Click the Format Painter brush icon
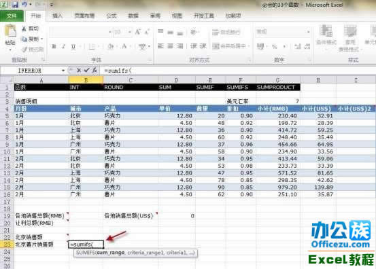 click(x=24, y=50)
